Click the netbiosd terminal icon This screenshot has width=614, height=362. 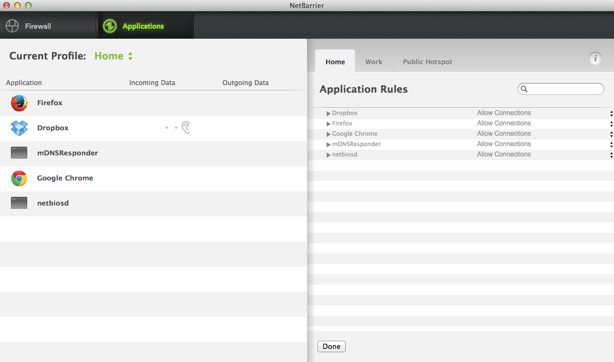point(19,203)
